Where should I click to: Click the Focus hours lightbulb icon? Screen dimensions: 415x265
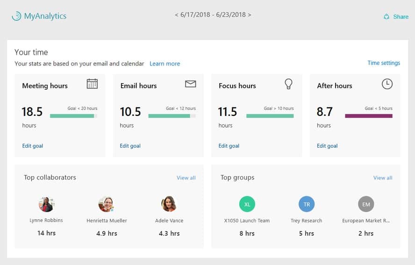[289, 84]
